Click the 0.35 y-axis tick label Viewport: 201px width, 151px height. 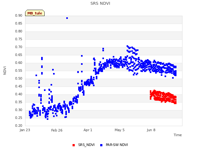click(x=19, y=102)
